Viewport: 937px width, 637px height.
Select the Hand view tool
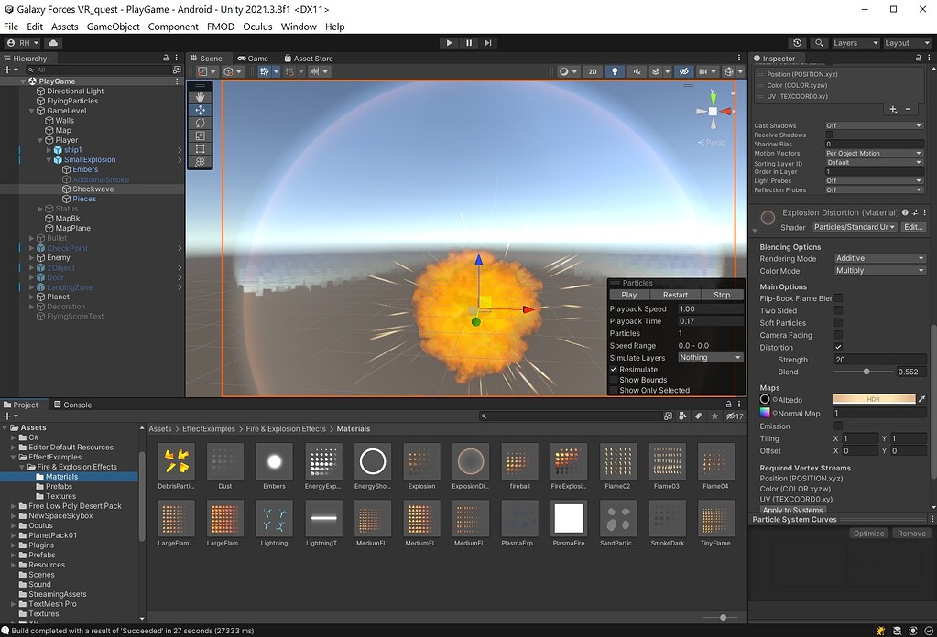(x=201, y=97)
